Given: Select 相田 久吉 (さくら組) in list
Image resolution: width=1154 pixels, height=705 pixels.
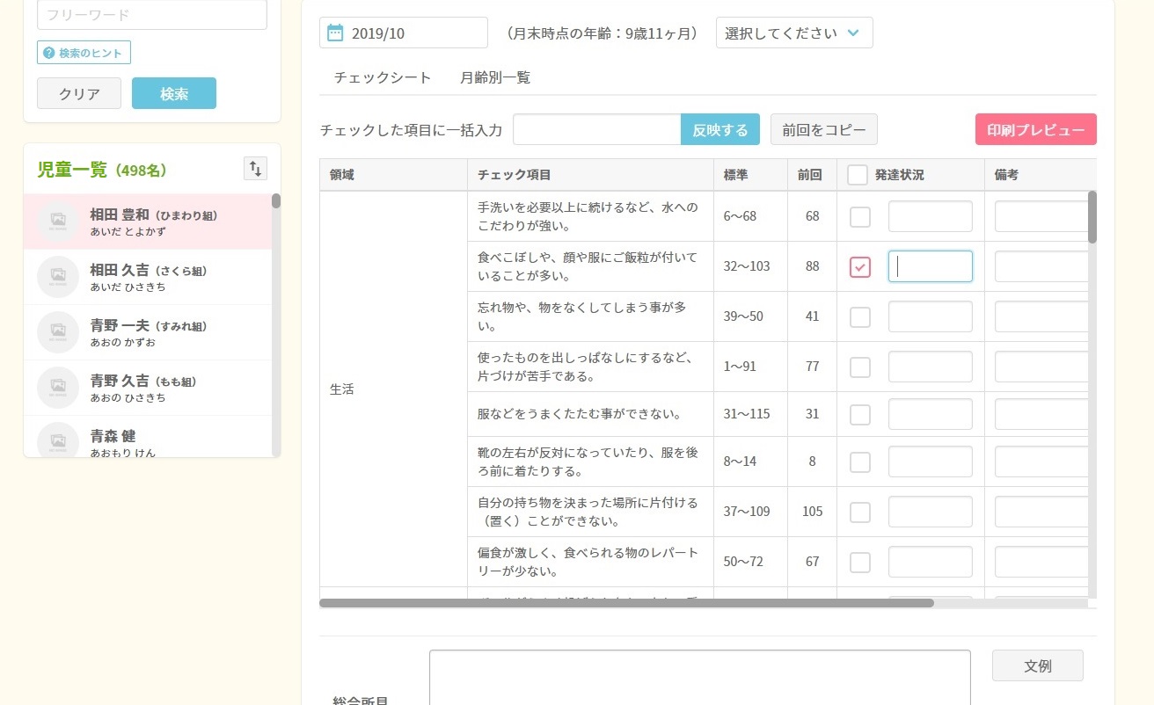Looking at the screenshot, I should pyautogui.click(x=147, y=277).
